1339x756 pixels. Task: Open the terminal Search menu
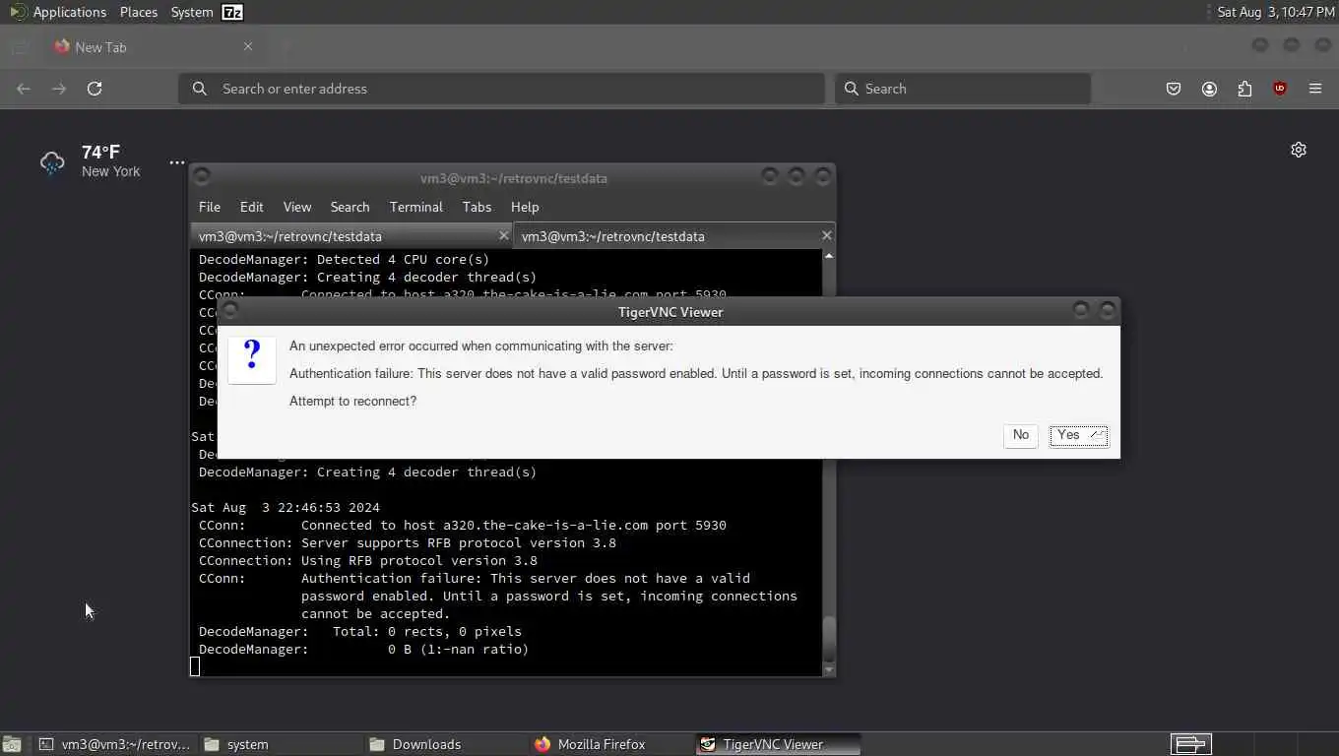350,207
